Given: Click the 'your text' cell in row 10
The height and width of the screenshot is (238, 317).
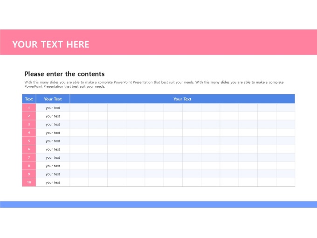Looking at the screenshot, I should (x=53, y=182).
